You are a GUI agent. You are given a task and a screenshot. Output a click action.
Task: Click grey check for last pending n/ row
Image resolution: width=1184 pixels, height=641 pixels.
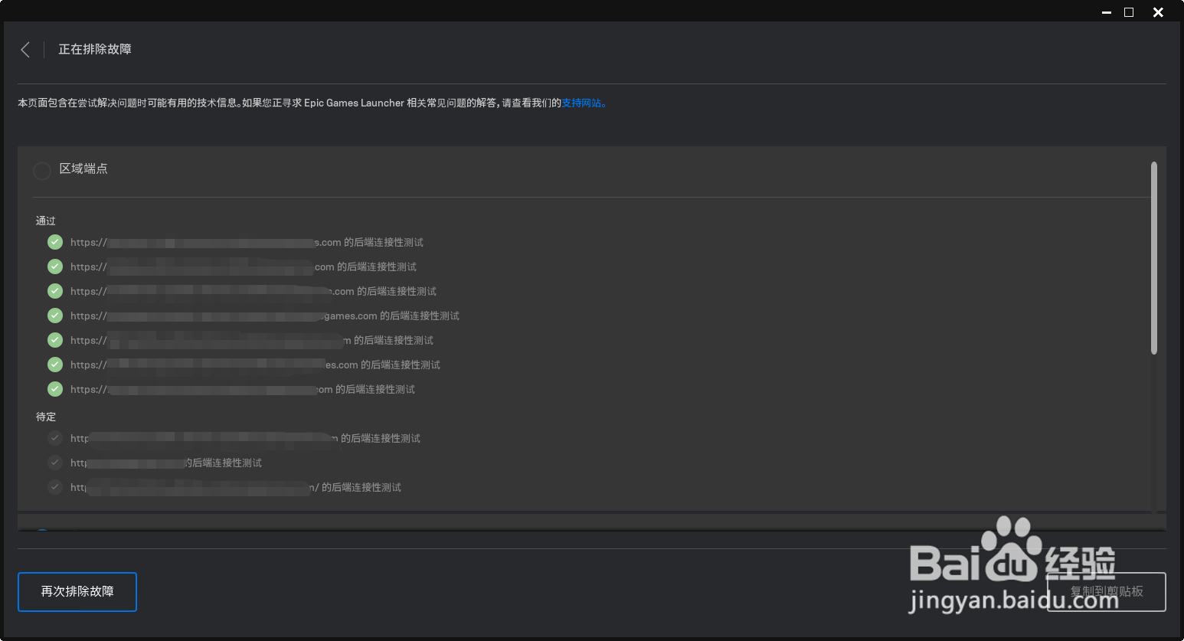point(55,487)
